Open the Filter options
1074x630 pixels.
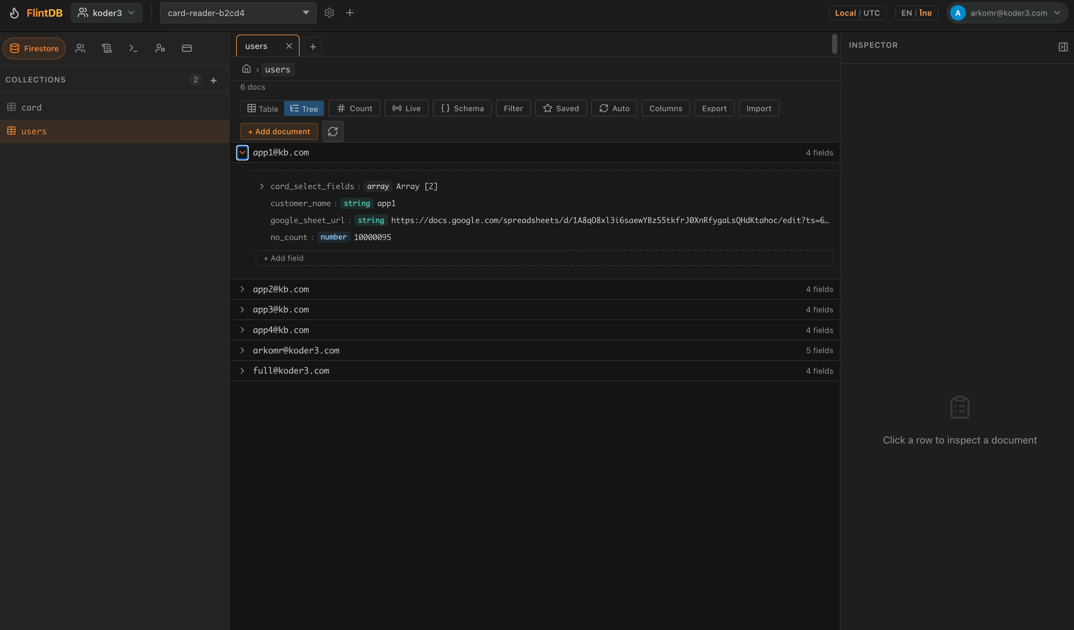[513, 109]
